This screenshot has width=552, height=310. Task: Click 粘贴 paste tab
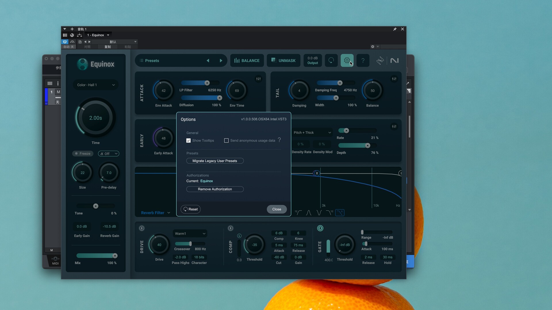pyautogui.click(x=128, y=47)
